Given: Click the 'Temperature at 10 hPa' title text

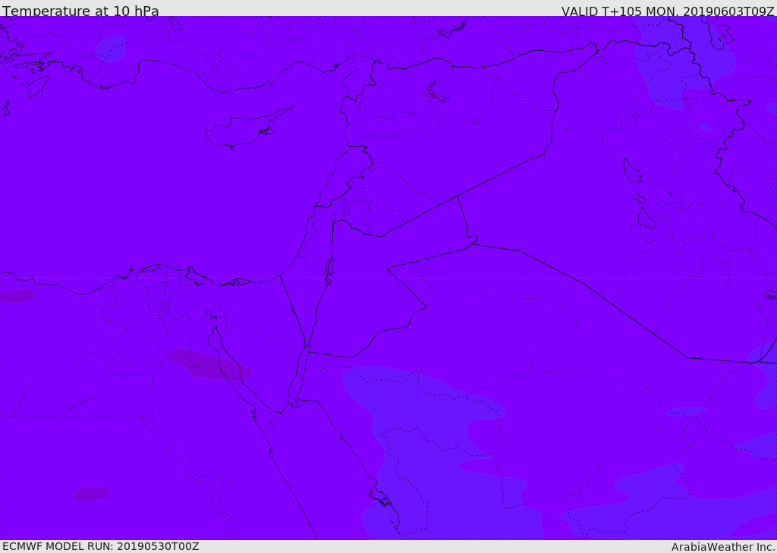Looking at the screenshot, I should tap(80, 11).
